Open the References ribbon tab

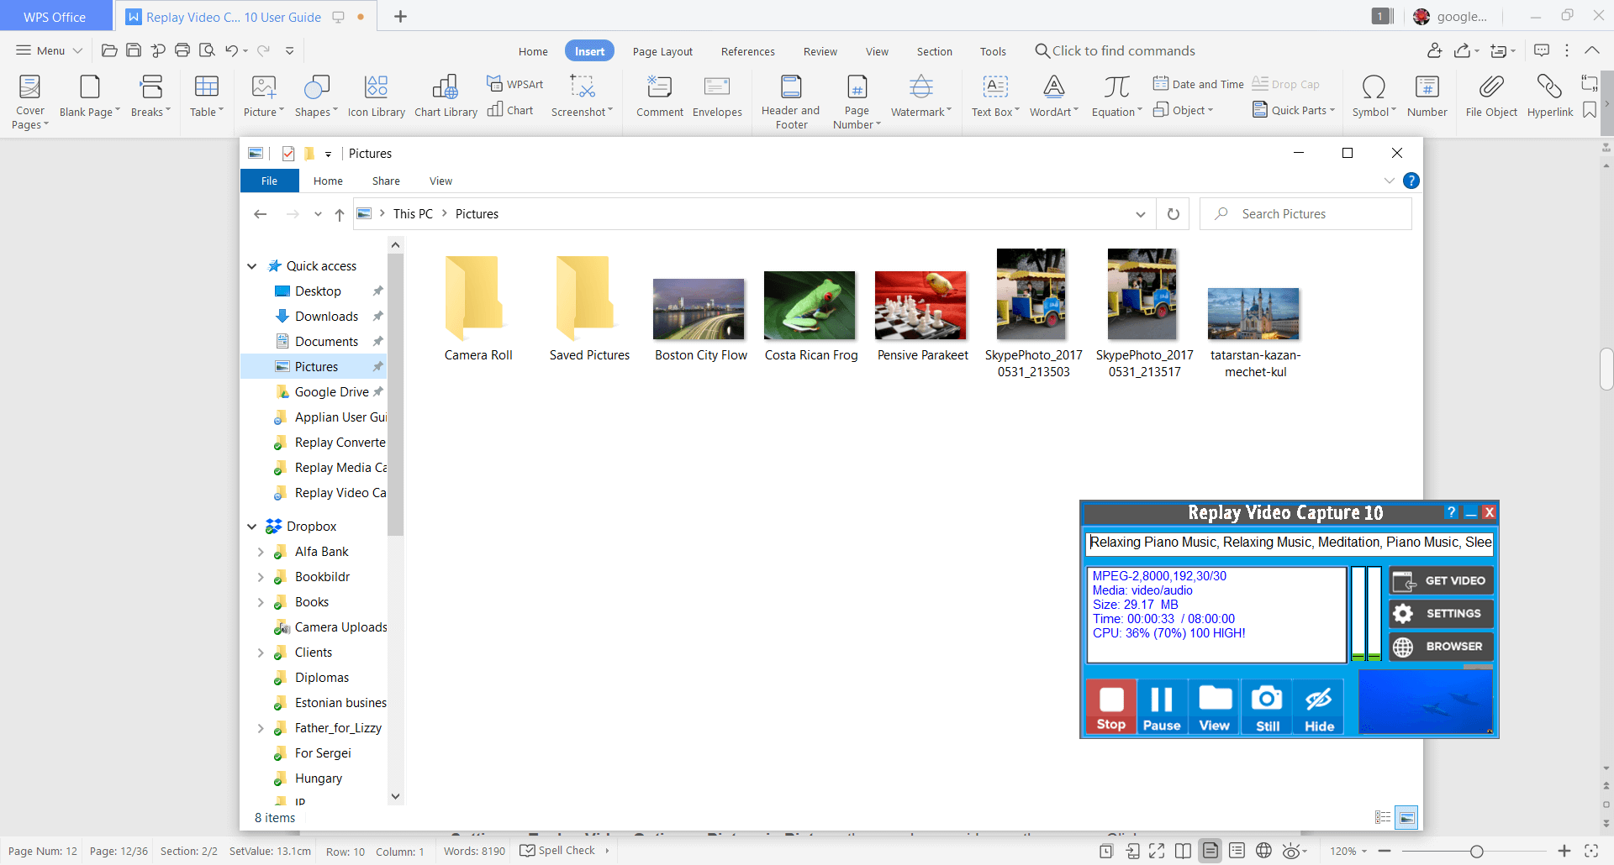point(747,51)
